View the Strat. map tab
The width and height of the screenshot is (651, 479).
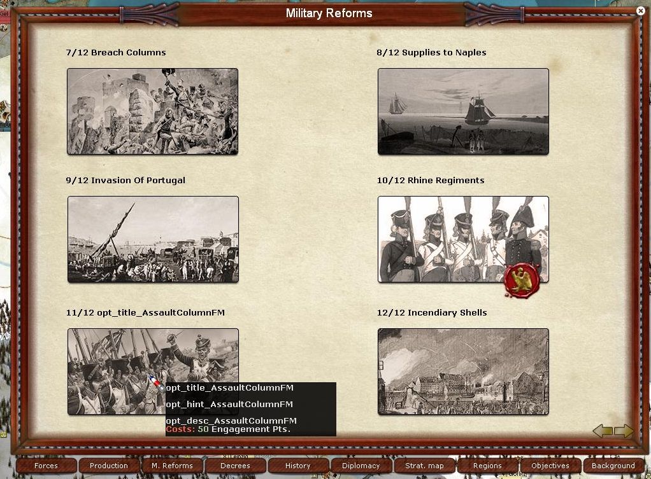click(424, 466)
